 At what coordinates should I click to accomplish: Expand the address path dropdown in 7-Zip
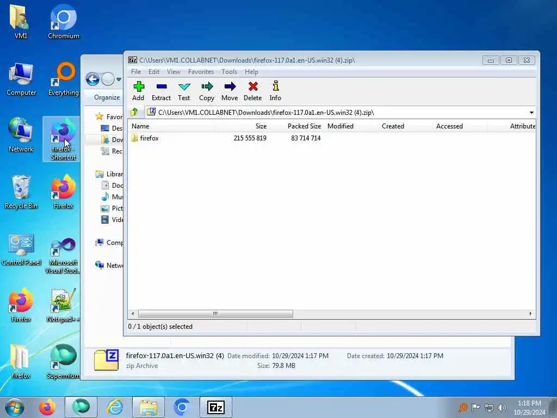pyautogui.click(x=531, y=113)
